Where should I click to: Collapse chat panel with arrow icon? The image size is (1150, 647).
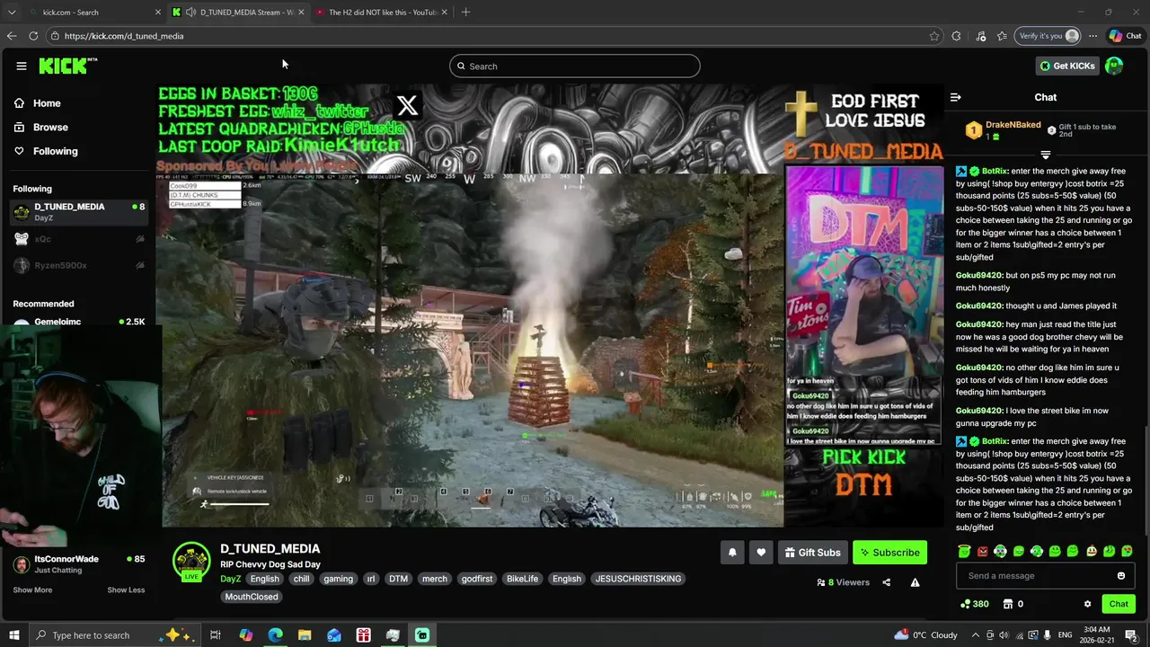(x=956, y=97)
